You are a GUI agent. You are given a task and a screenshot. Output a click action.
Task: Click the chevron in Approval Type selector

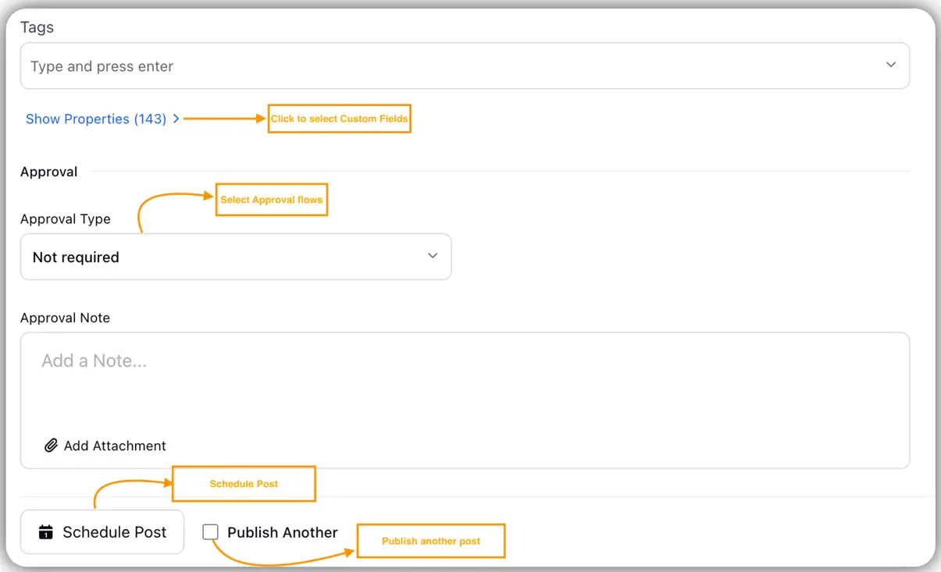(x=433, y=255)
